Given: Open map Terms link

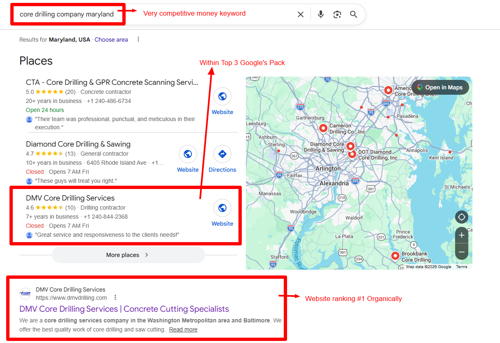Looking at the screenshot, I should (x=462, y=267).
